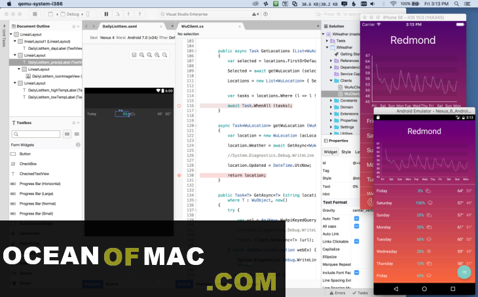
Task: Click the Getting Started rocket icon in Solution
Action: click(x=337, y=54)
